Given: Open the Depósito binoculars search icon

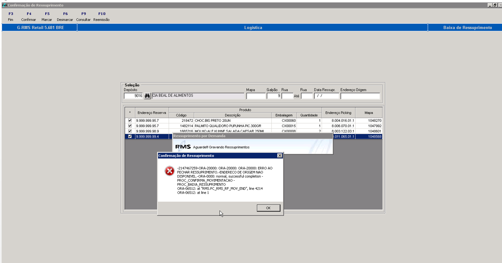Looking at the screenshot, I should [148, 96].
